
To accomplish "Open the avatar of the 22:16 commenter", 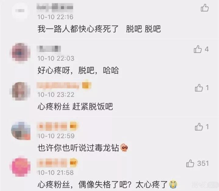I will (20, 11).
